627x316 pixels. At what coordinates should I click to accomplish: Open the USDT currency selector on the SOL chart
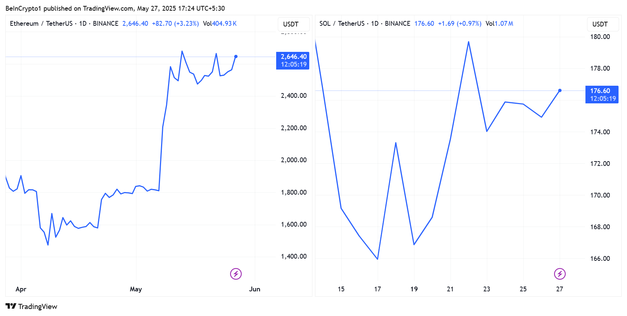point(600,24)
